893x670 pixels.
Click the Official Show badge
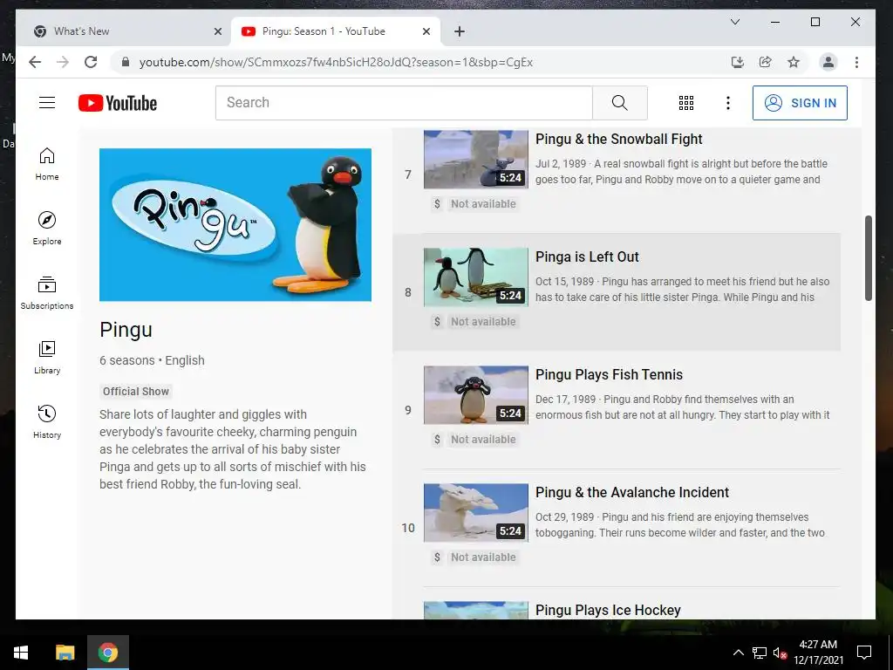tap(135, 392)
